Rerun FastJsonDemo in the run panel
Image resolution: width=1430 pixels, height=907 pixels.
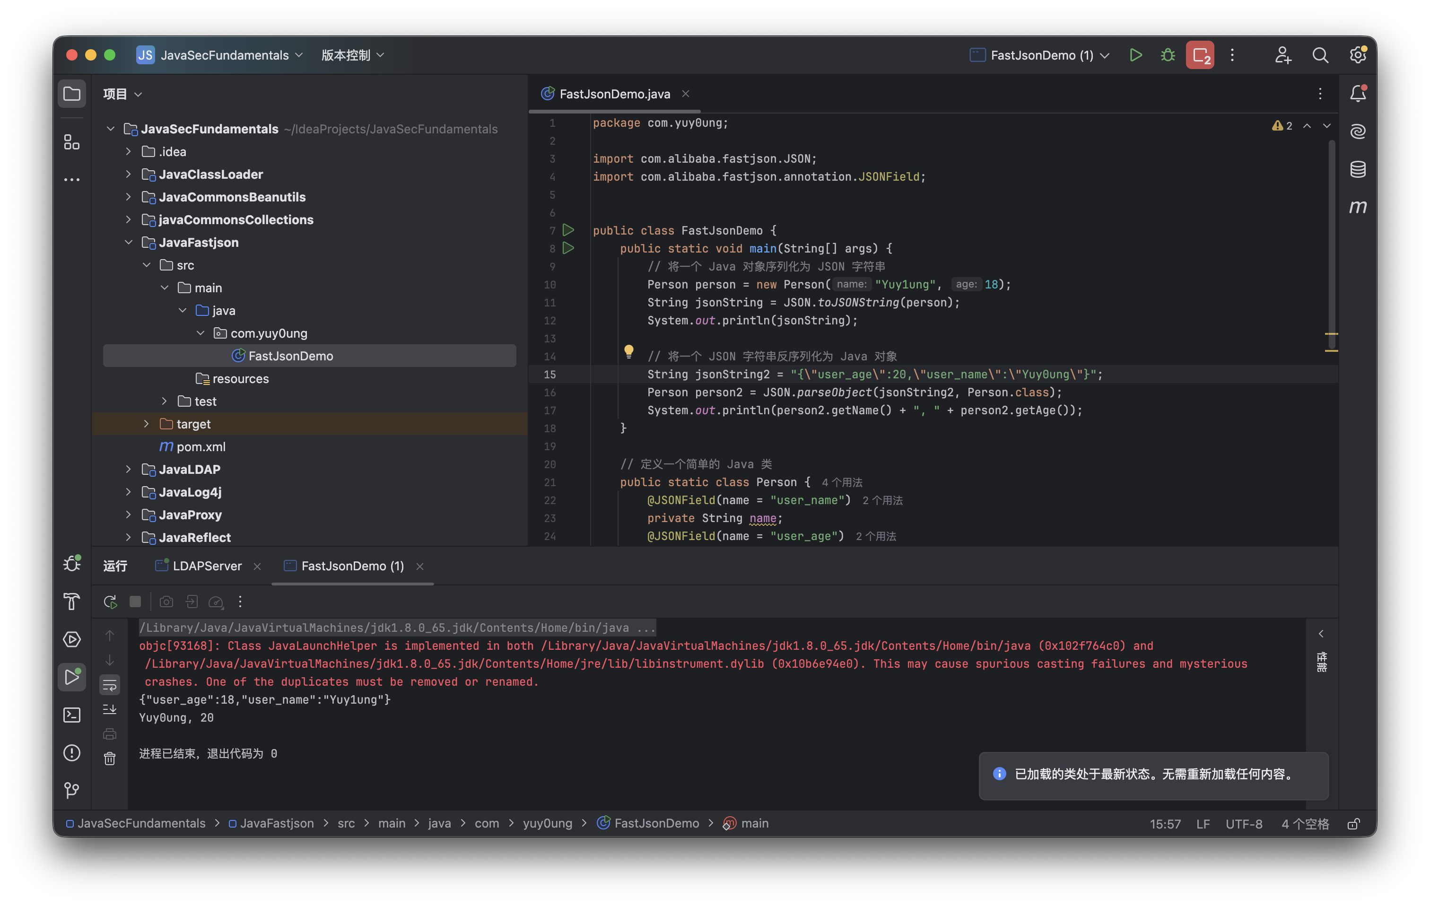pyautogui.click(x=110, y=602)
